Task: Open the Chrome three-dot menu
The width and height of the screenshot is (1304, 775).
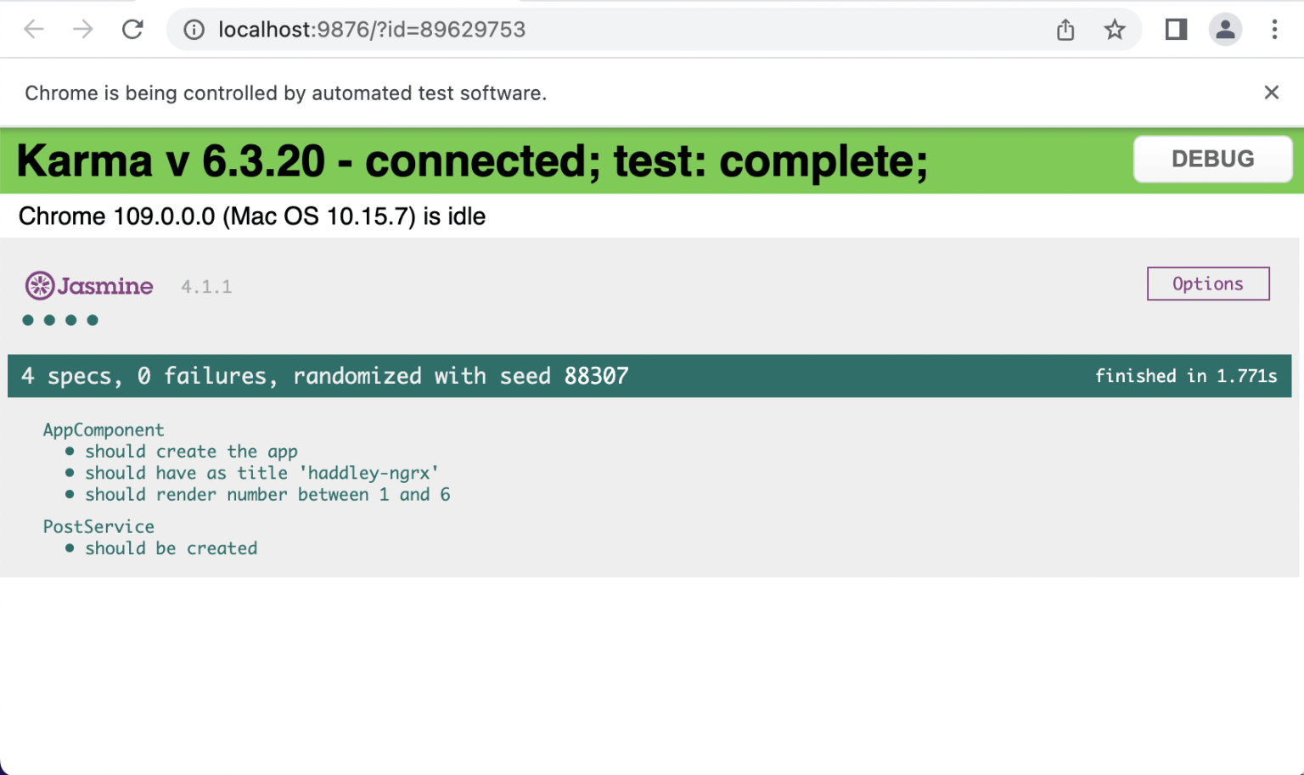Action: pos(1274,30)
